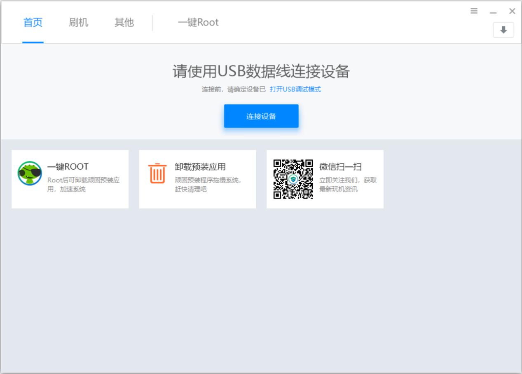Open the hamburger menu in title bar
Viewport: 522px width, 374px height.
[474, 11]
